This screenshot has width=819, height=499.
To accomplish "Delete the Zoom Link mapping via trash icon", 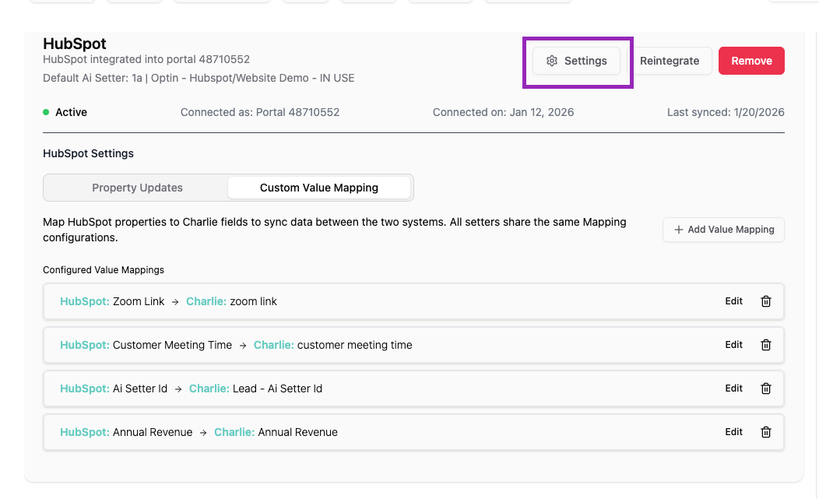I will [766, 301].
